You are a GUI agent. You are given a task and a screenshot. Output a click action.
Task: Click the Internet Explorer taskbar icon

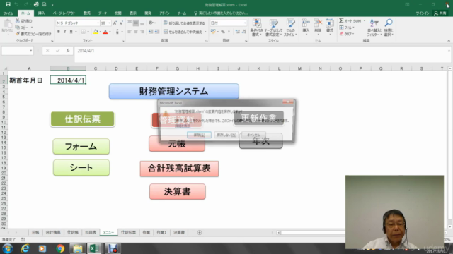point(25,248)
